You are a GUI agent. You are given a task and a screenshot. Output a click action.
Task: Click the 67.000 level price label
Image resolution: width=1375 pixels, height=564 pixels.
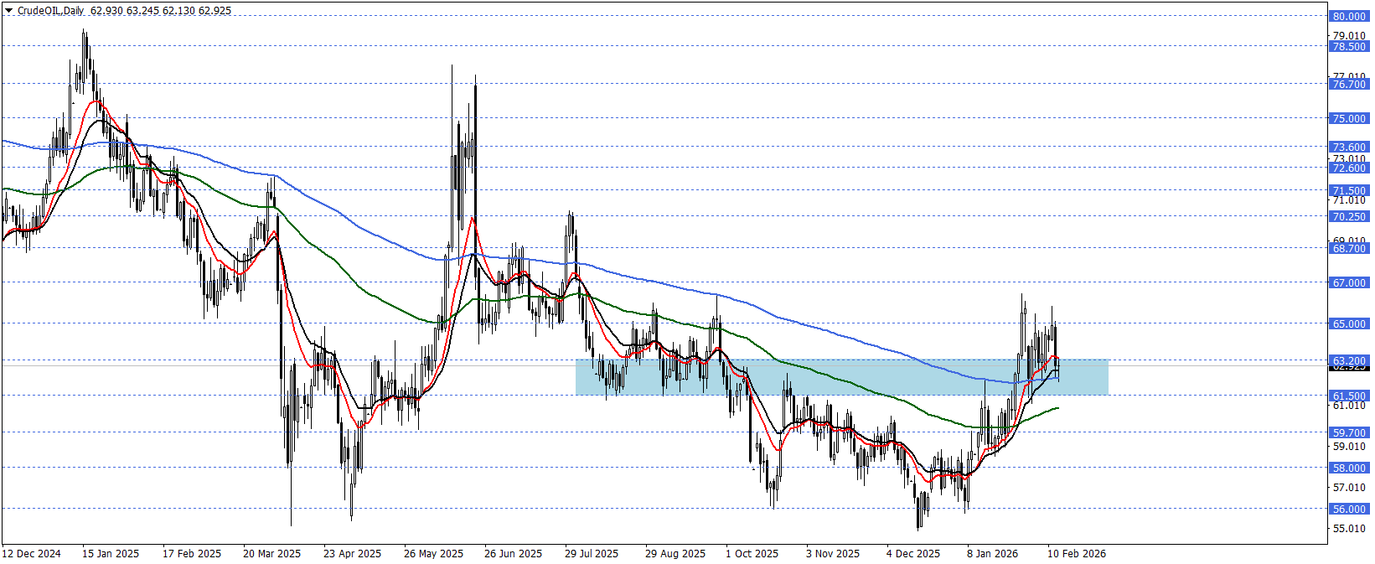1349,283
